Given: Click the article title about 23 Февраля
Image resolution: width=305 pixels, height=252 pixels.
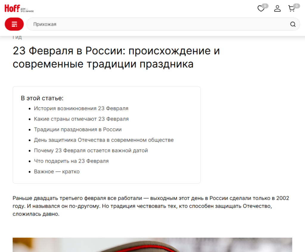Looking at the screenshot, I should [x=116, y=57].
